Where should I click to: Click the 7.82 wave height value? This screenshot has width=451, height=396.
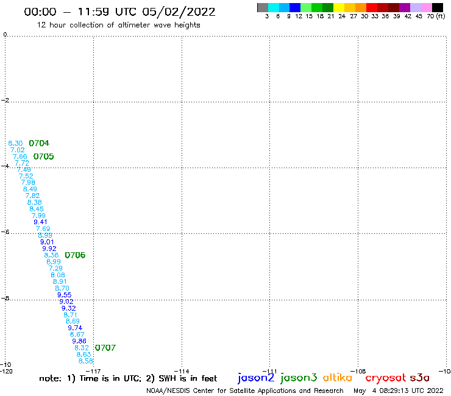pyautogui.click(x=32, y=196)
